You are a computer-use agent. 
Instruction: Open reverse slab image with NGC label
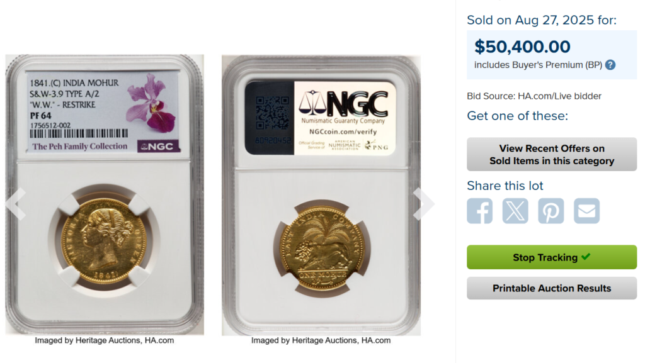[321, 196]
